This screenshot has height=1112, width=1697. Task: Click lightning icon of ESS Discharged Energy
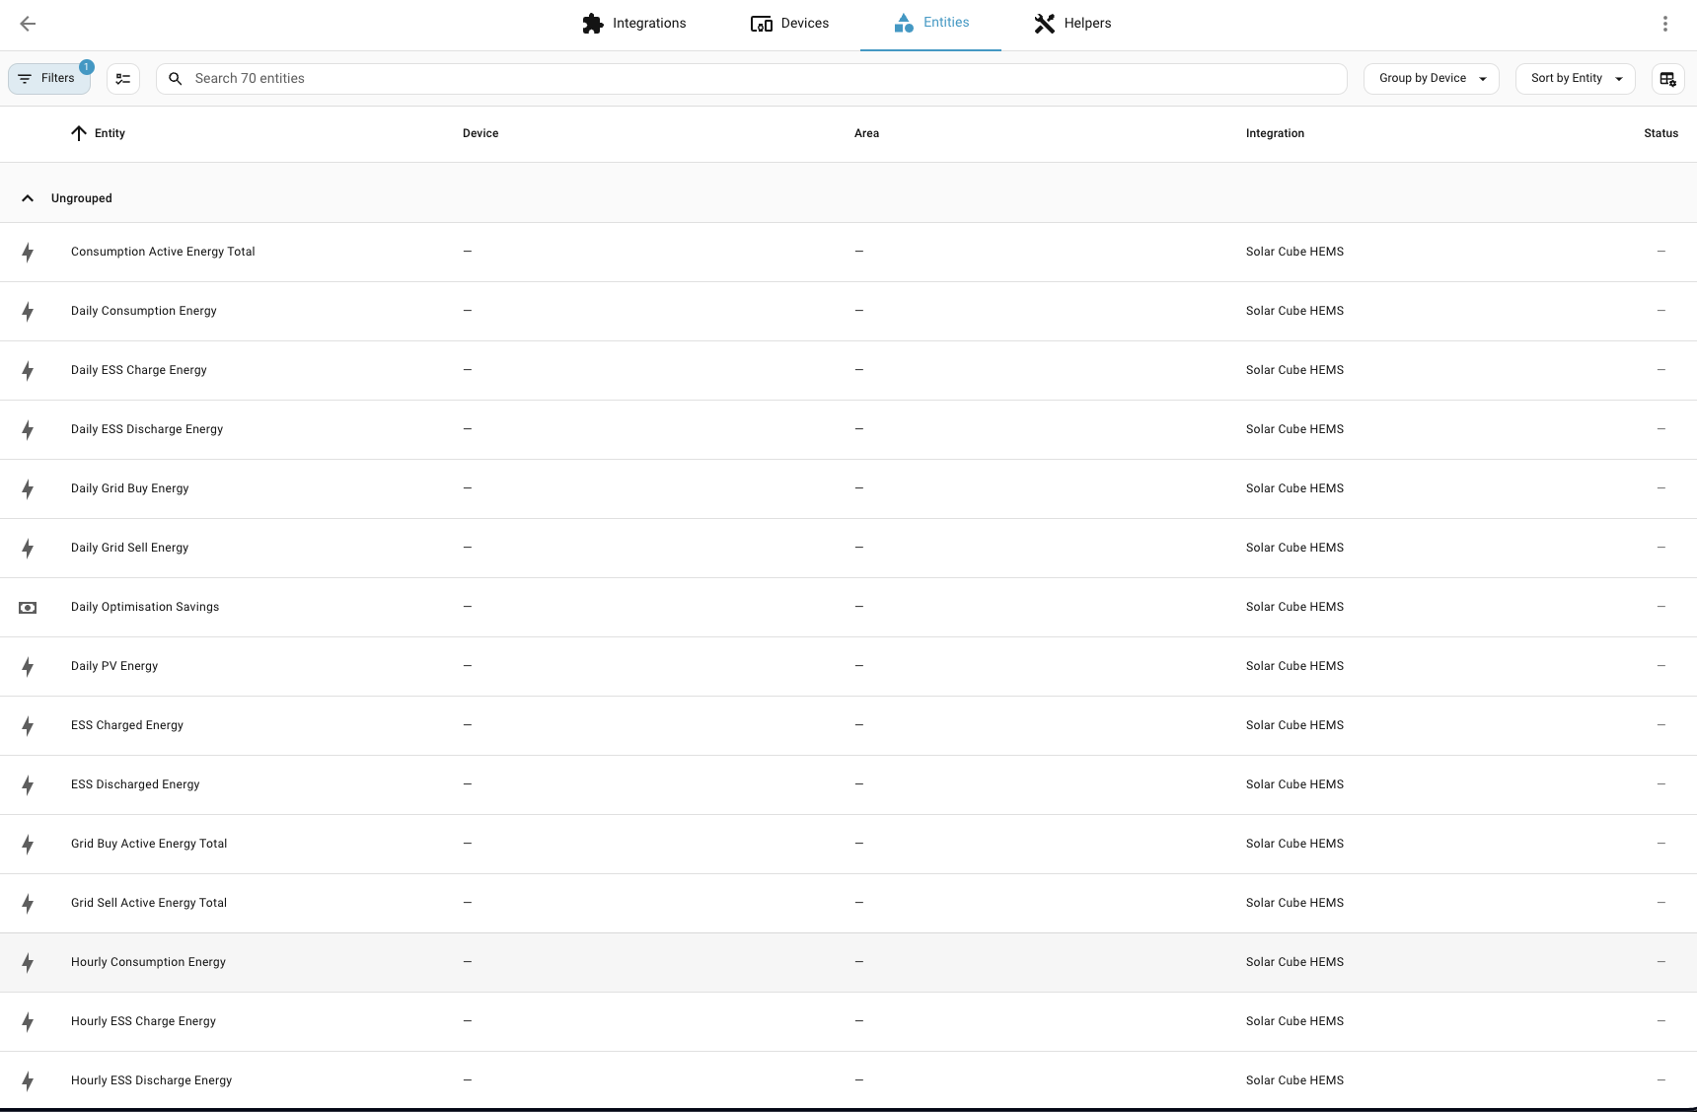point(28,785)
